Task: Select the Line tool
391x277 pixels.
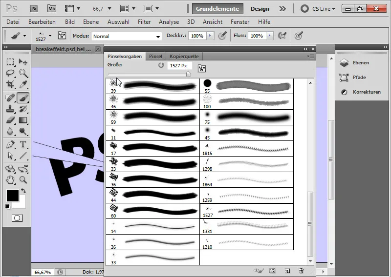Action: [23, 156]
